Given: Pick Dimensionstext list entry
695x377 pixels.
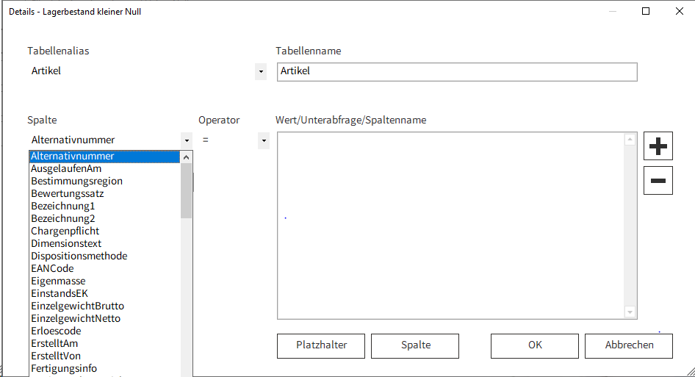Looking at the screenshot, I should tap(104, 243).
